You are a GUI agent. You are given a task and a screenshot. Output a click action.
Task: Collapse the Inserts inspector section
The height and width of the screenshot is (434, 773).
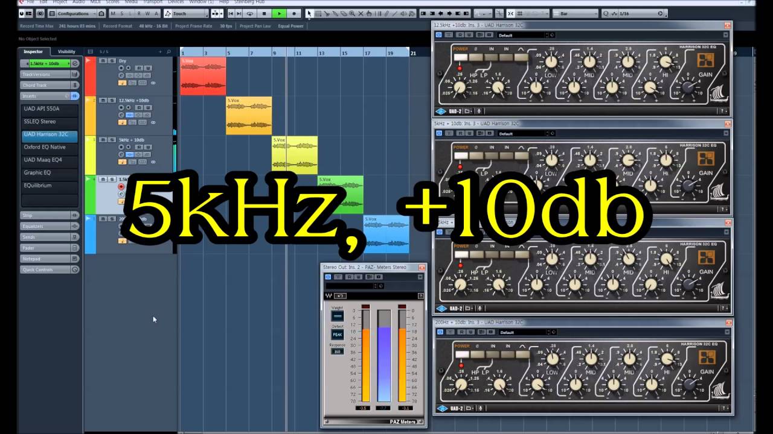point(50,96)
